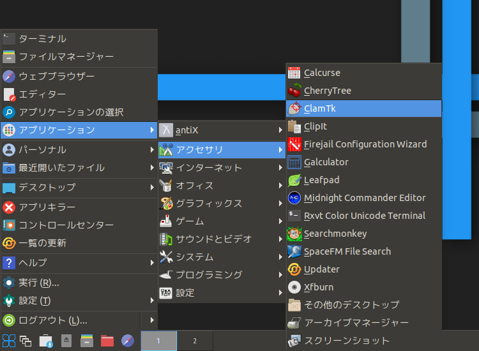Click the CherryTree cherries icon
The image size is (479, 351).
(x=294, y=91)
